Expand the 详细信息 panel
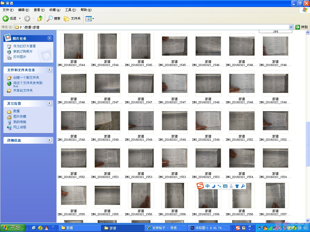 pyautogui.click(x=50, y=140)
